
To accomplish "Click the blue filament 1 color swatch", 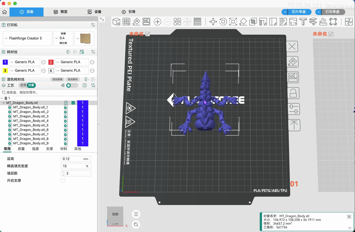I will pos(5,62).
